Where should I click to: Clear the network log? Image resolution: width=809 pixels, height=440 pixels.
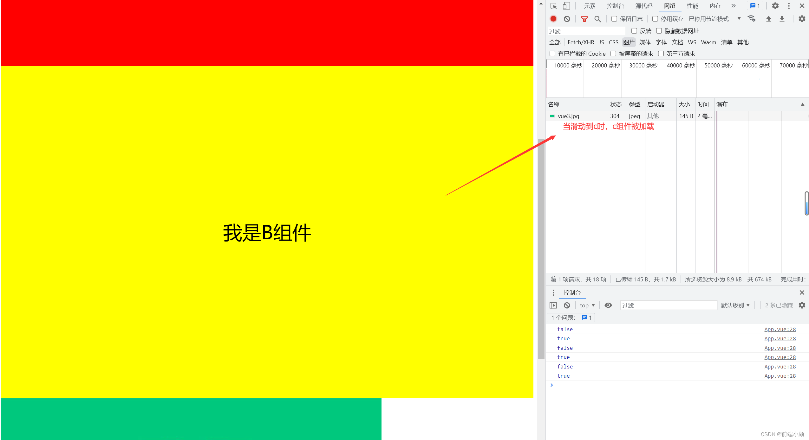(567, 19)
